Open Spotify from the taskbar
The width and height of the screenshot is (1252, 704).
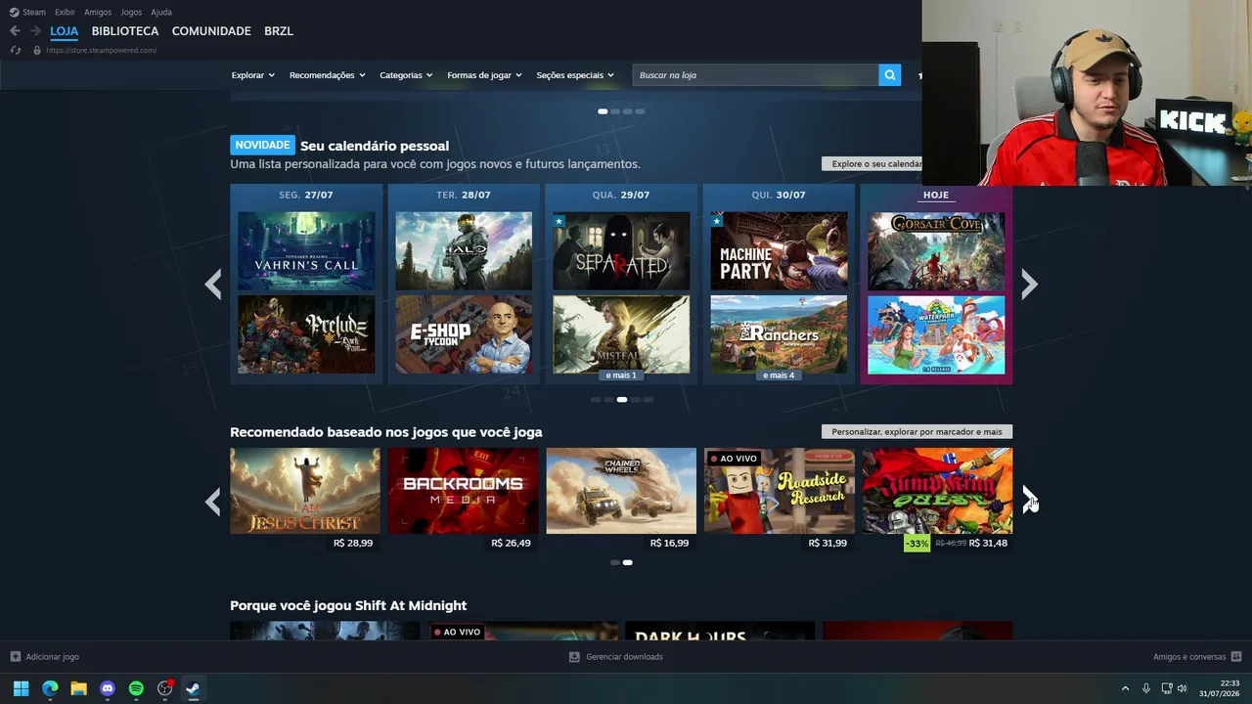(x=136, y=688)
